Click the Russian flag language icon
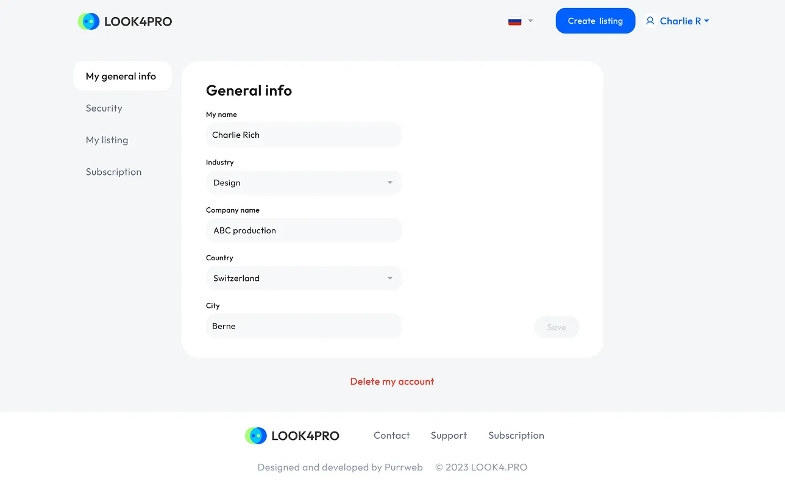 point(515,21)
